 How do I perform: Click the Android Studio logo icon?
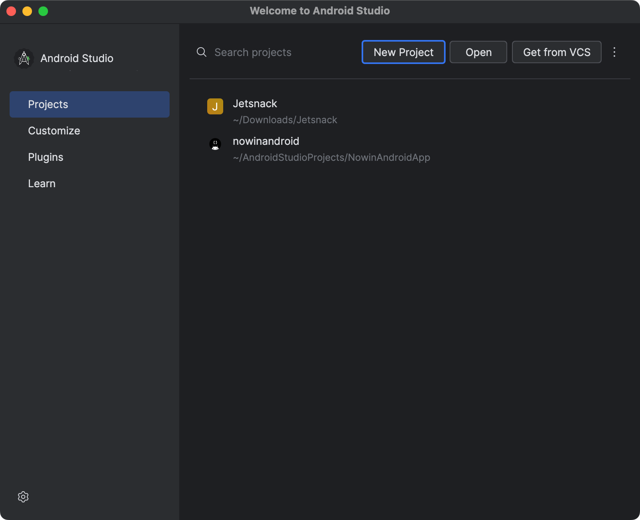pos(24,58)
